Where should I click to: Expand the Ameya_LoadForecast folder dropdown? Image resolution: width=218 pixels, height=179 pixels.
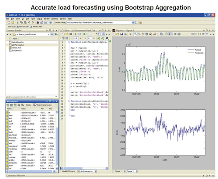click(48, 34)
